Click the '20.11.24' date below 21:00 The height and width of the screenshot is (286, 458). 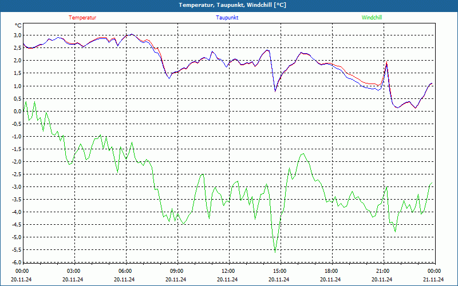click(382, 279)
